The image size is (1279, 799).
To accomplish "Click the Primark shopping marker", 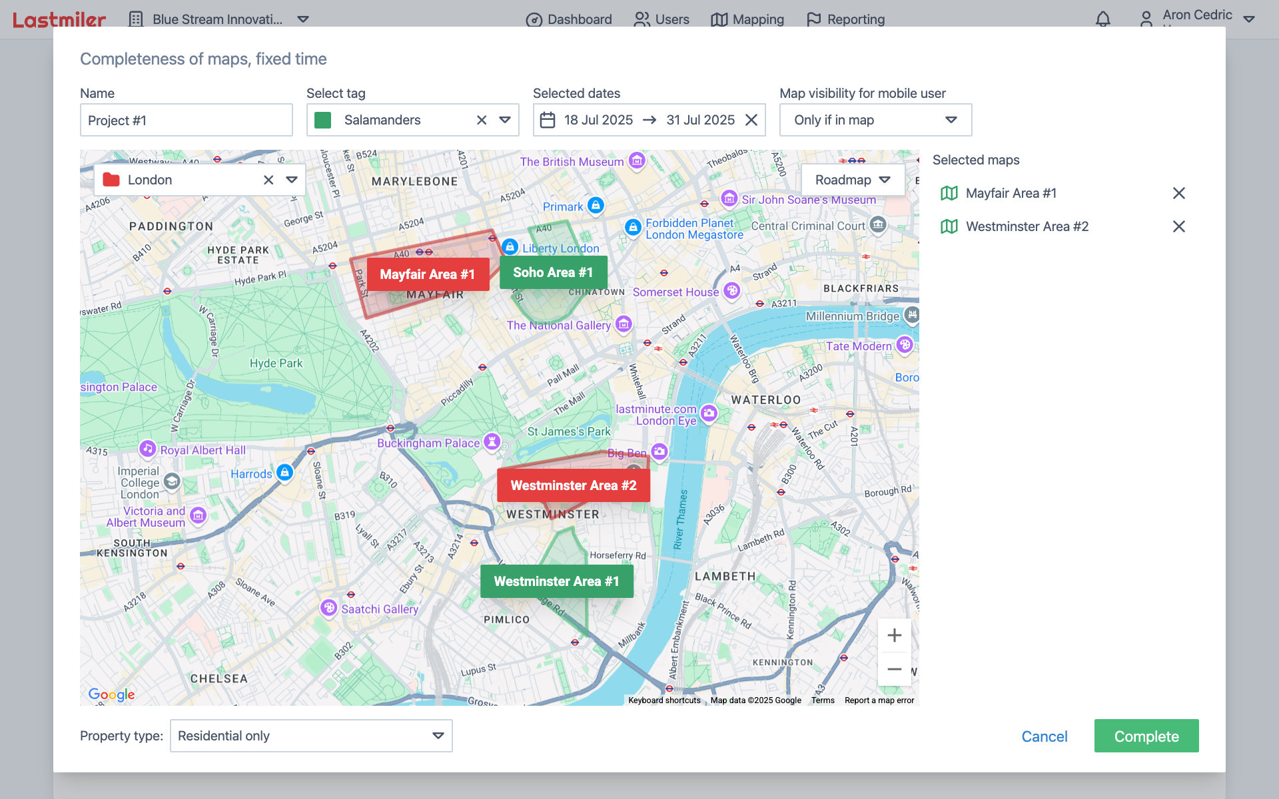I will [596, 206].
